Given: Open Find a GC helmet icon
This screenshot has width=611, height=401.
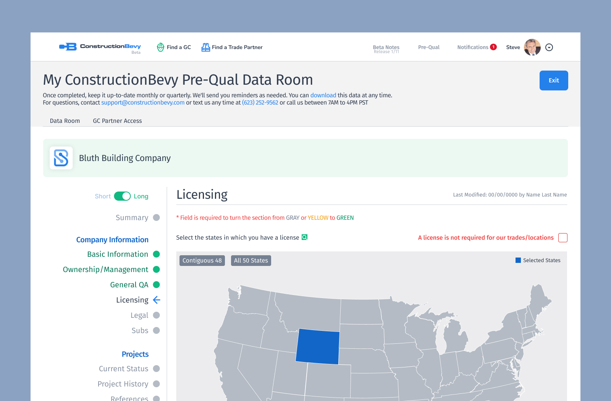Looking at the screenshot, I should click(161, 47).
